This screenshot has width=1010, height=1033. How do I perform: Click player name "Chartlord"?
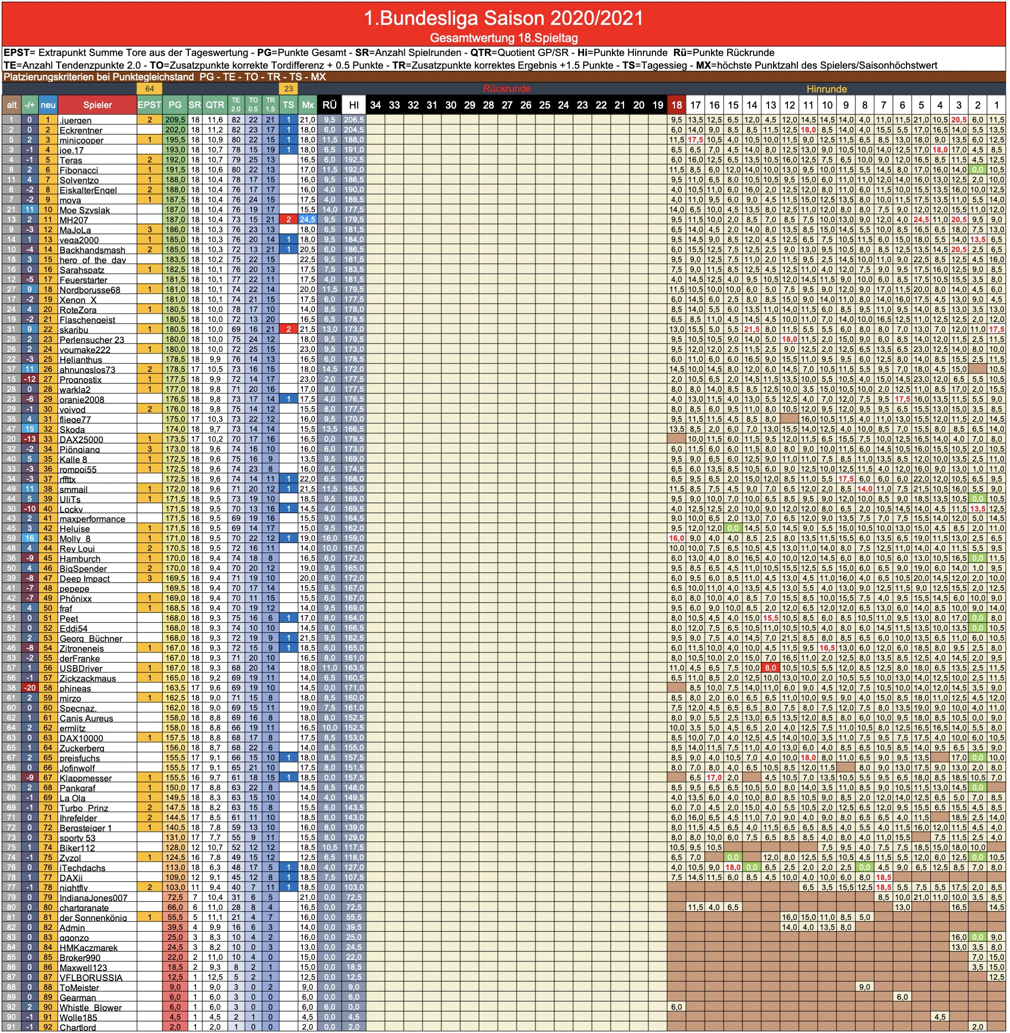(x=78, y=1027)
